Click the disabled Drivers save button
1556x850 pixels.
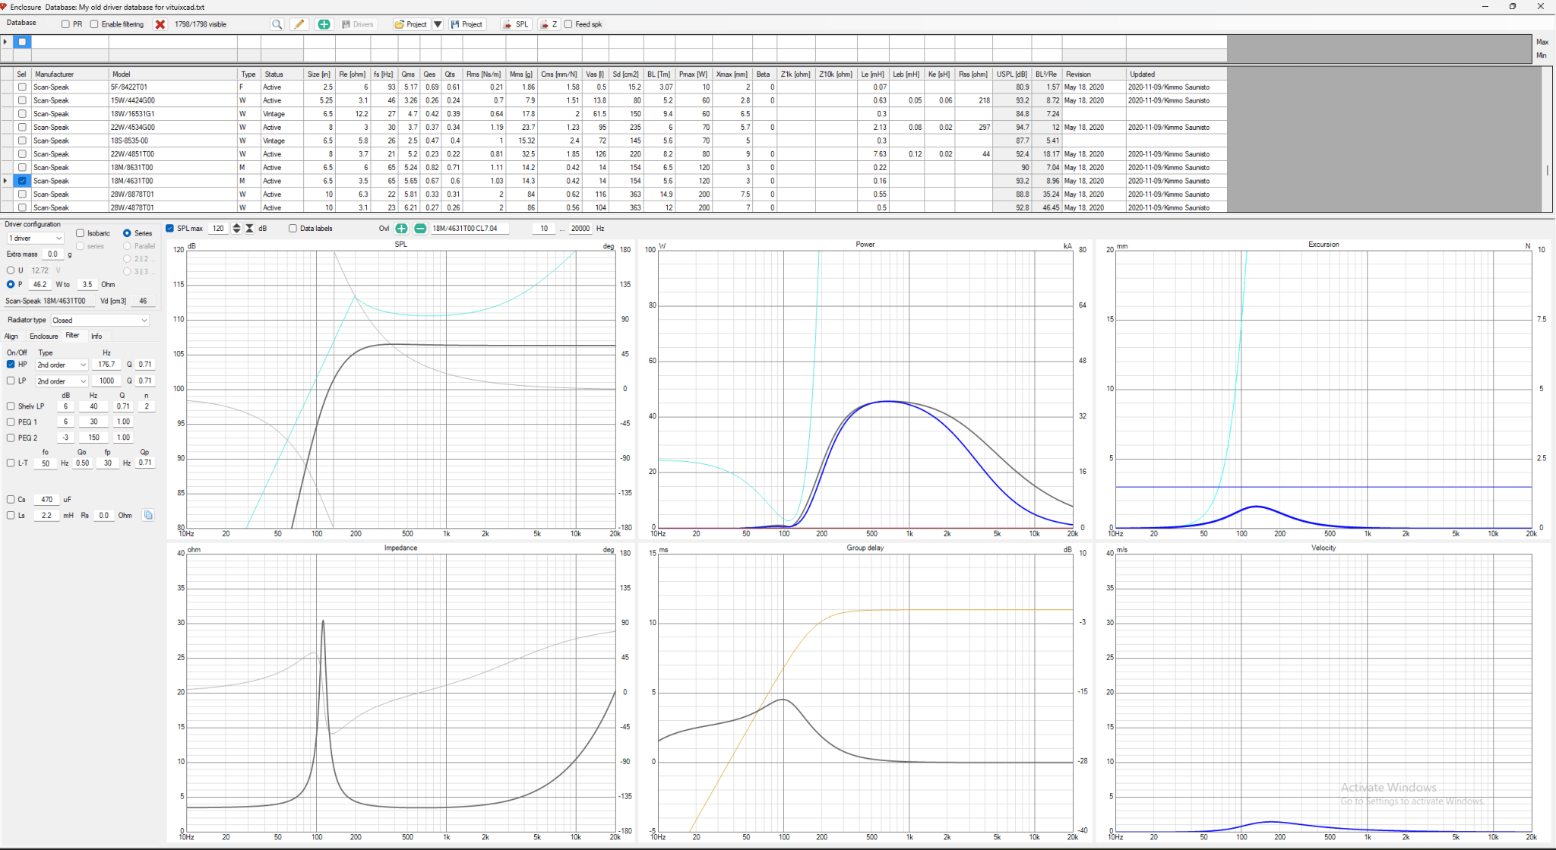(x=358, y=24)
